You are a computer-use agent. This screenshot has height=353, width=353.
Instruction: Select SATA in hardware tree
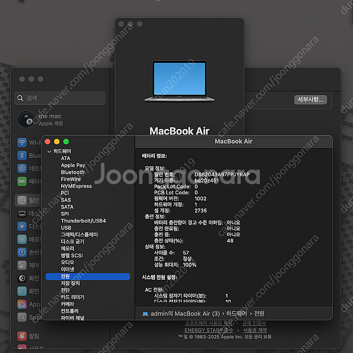coord(67,207)
